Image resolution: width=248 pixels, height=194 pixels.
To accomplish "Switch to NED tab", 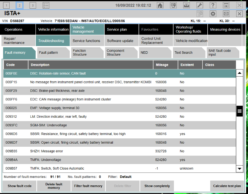I will point(155,53).
